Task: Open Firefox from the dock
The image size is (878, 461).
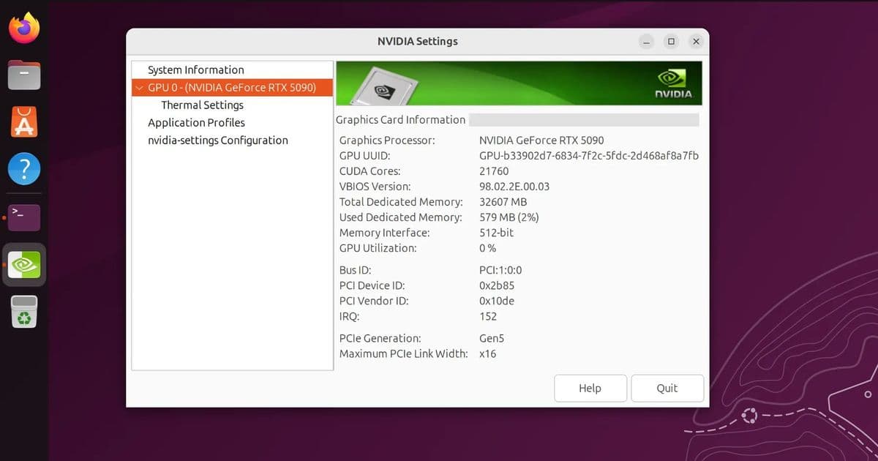Action: pyautogui.click(x=24, y=27)
